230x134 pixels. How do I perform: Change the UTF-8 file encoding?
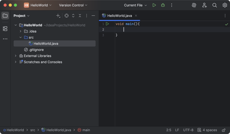click(x=188, y=130)
